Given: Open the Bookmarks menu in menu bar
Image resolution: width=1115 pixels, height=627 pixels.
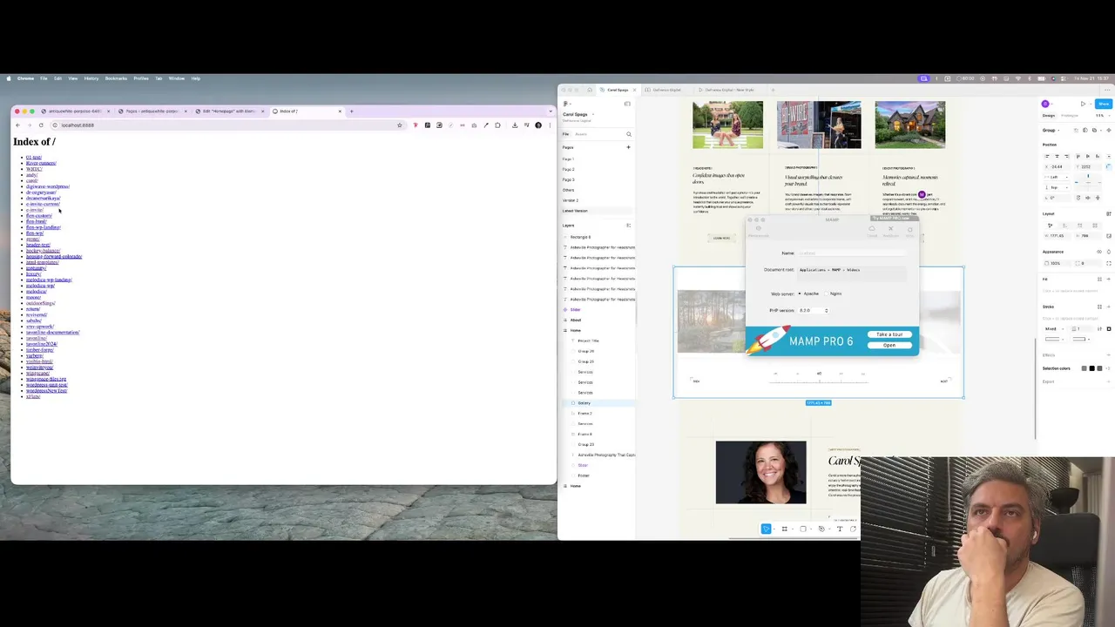Looking at the screenshot, I should tap(116, 78).
